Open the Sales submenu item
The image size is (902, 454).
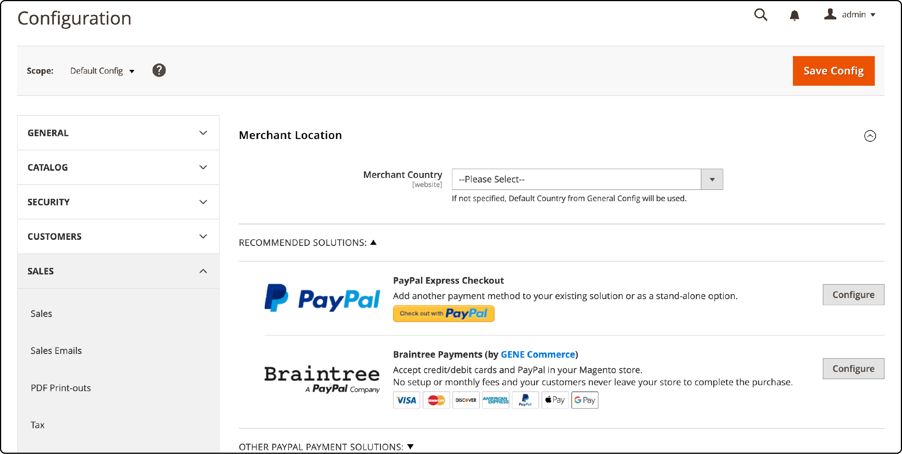tap(41, 313)
